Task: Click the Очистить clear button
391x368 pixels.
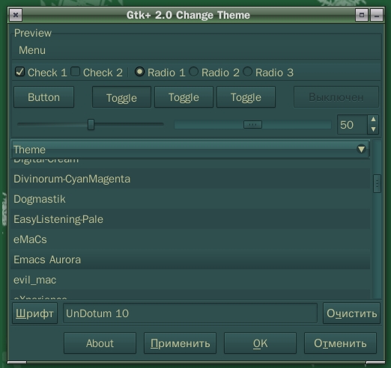Action: coord(351,313)
